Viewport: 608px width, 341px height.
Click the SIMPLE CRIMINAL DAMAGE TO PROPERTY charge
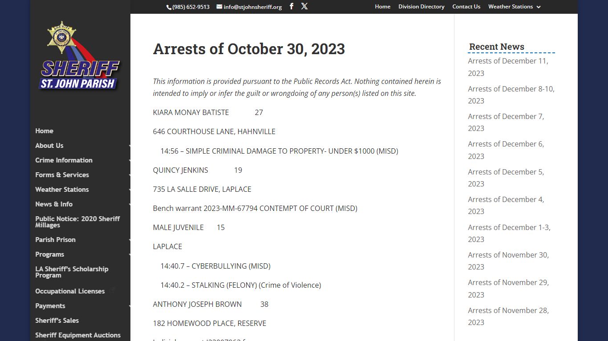[279, 151]
